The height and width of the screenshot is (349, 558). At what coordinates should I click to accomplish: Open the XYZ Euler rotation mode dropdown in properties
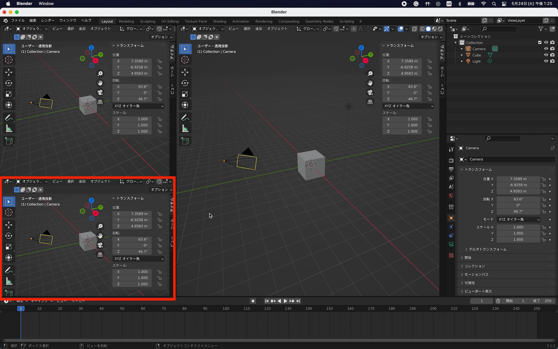519,219
